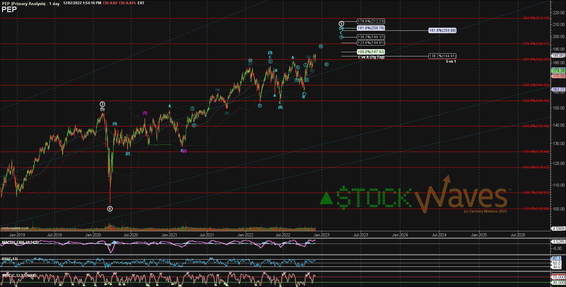Click the blue 161.77 price tag
Screen dimensions: 566x287
coord(558,90)
